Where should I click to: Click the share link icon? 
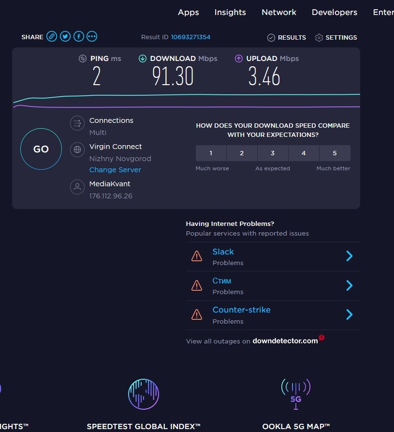[x=52, y=37]
